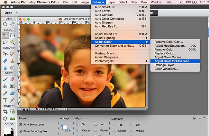Select the Move tool
The width and height of the screenshot is (209, 136).
click(x=5, y=35)
